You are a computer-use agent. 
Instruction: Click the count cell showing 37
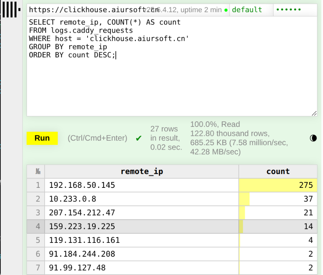click(x=278, y=199)
